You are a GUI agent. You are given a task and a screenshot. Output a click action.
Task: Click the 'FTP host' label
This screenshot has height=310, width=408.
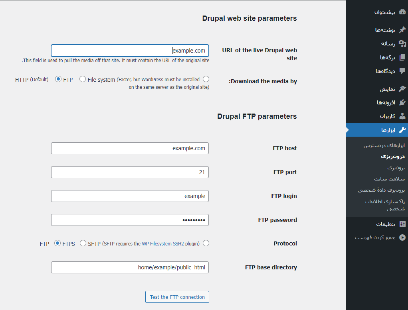pyautogui.click(x=285, y=148)
